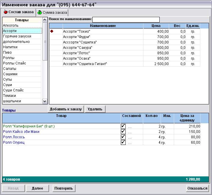Image resolution: width=212 pixels, height=195 pixels.
Task: Switch to the Сумма заказа tab
Action: coord(52,13)
